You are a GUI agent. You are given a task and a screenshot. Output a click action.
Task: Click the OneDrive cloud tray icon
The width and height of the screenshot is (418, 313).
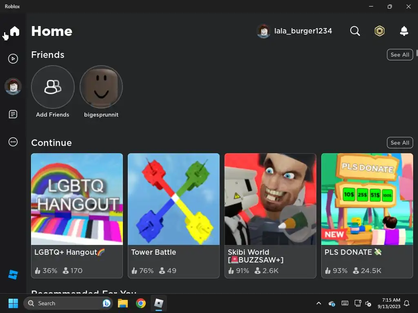point(331,303)
